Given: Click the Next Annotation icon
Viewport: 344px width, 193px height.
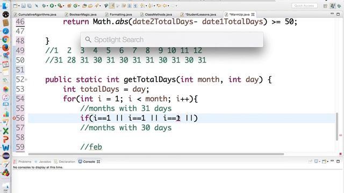Looking at the screenshot, I should click(x=142, y=6).
